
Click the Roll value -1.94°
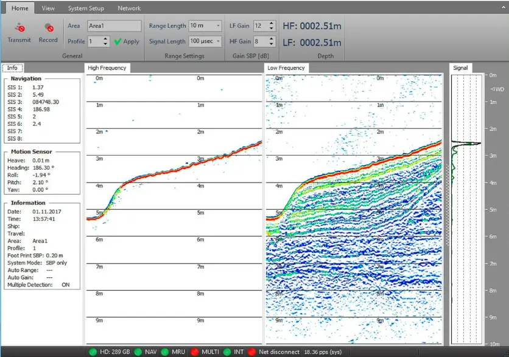click(40, 175)
